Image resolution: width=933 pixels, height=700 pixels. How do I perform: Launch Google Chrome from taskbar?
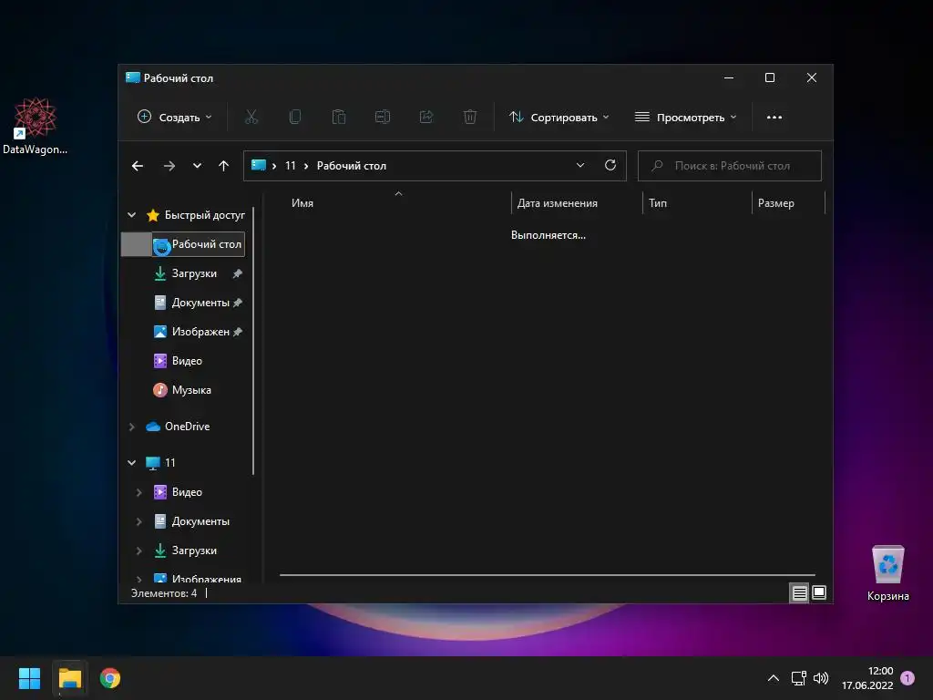(110, 678)
